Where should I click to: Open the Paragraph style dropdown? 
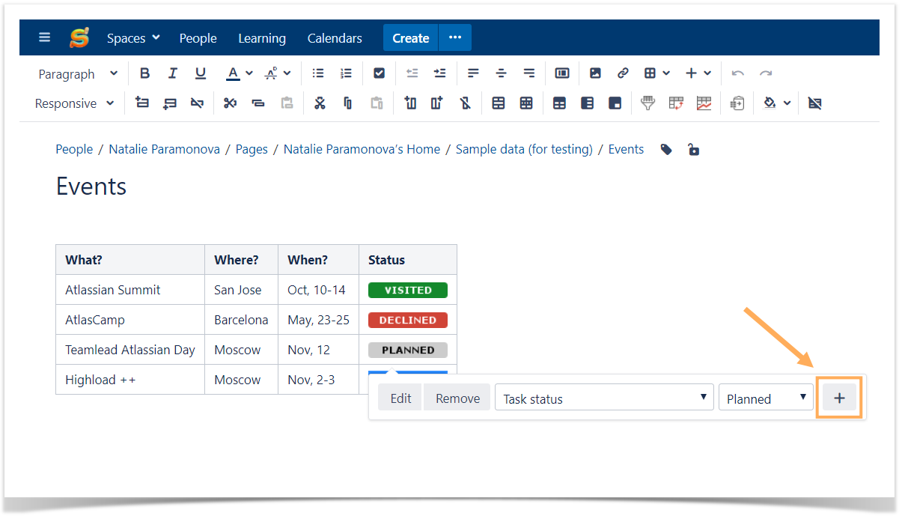[x=78, y=73]
